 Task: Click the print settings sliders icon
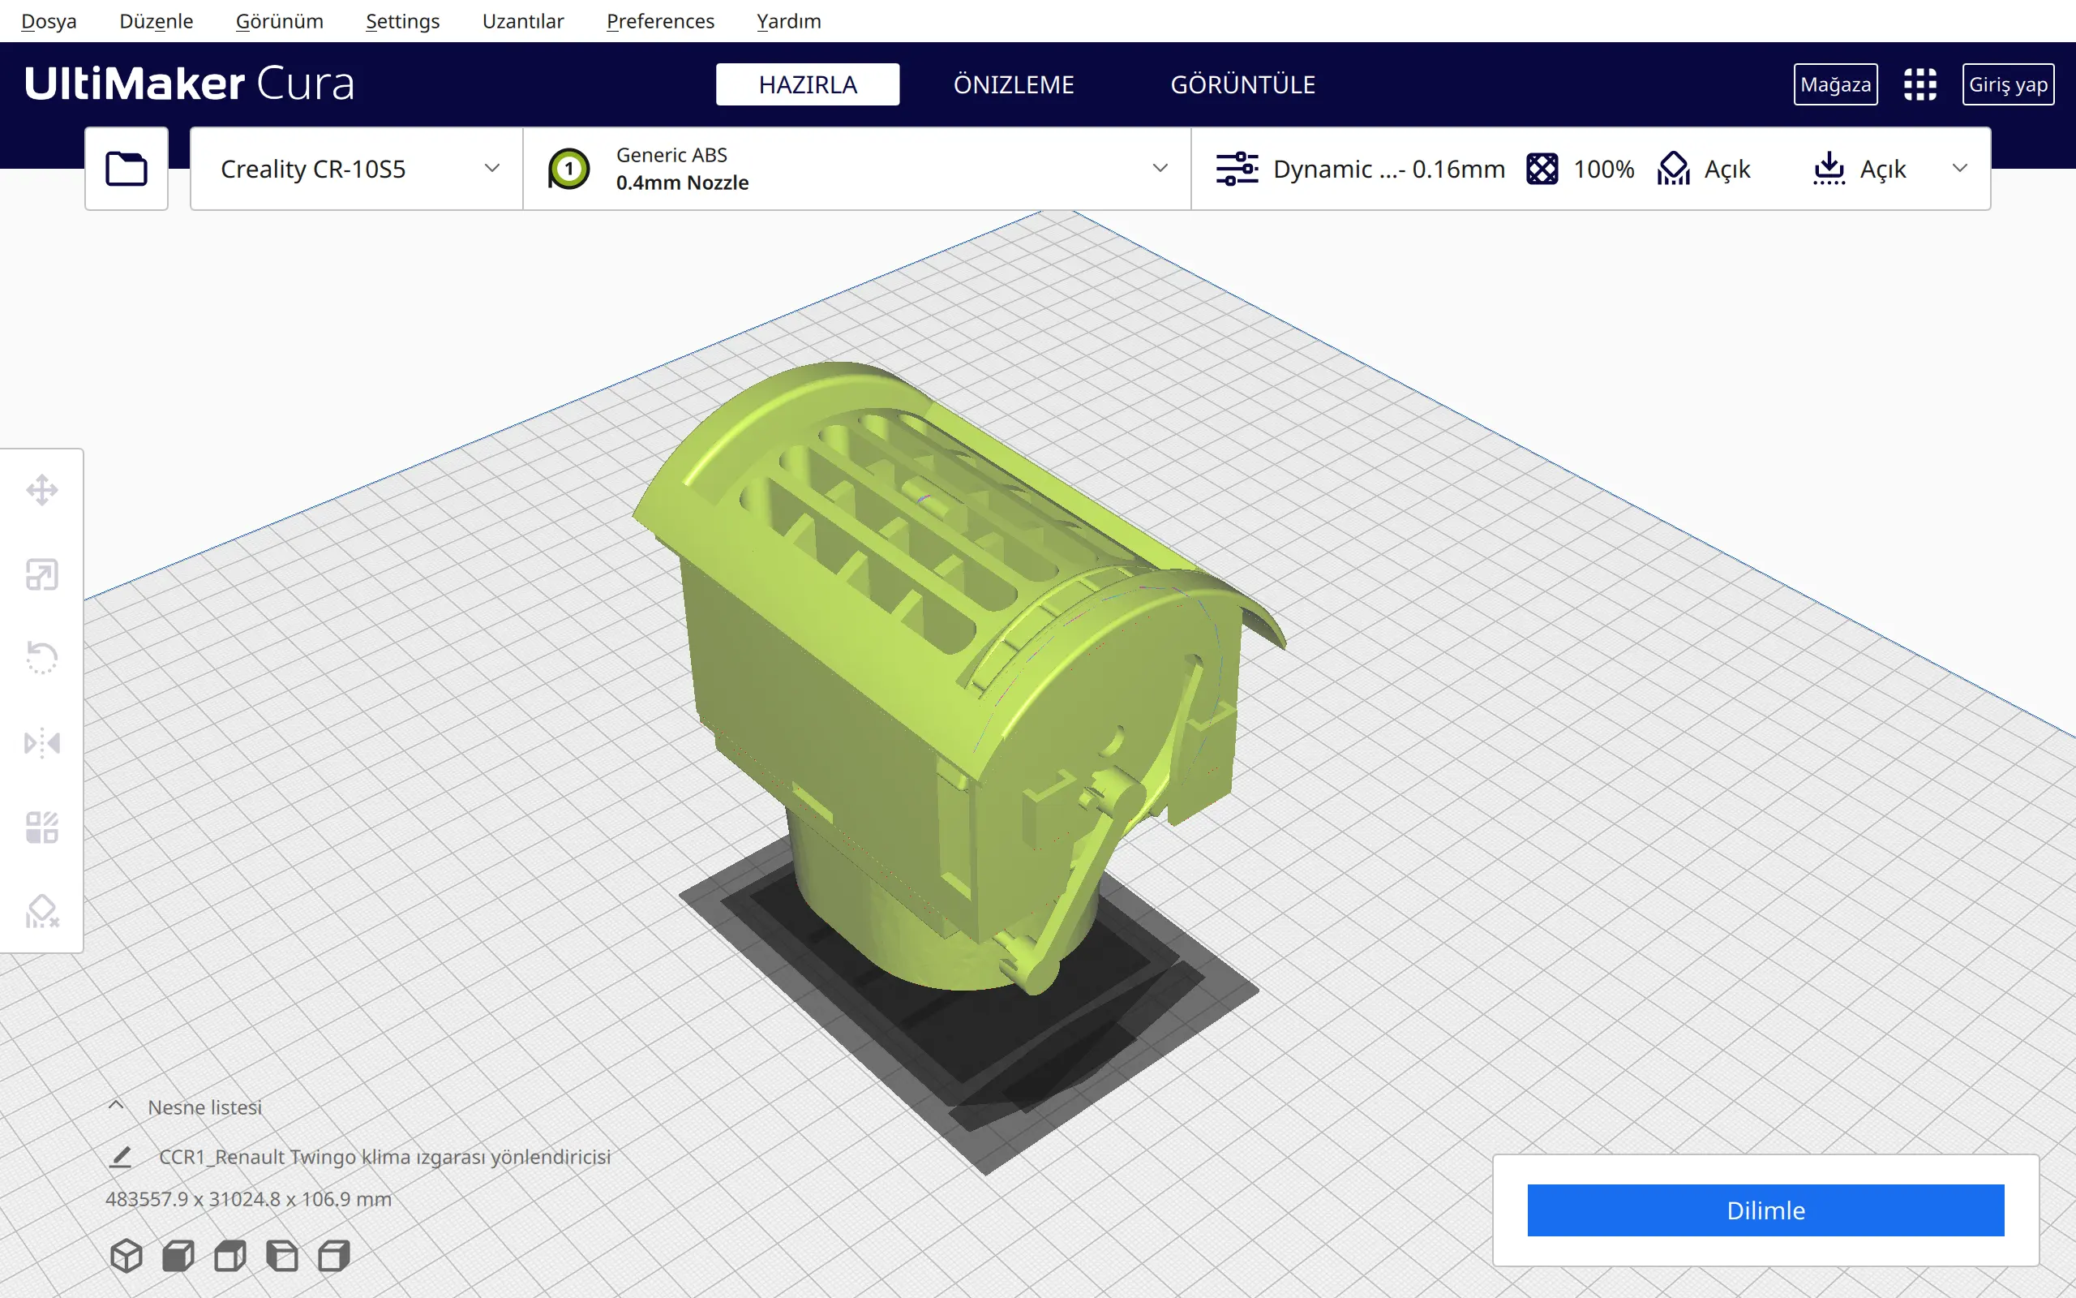(x=1237, y=168)
